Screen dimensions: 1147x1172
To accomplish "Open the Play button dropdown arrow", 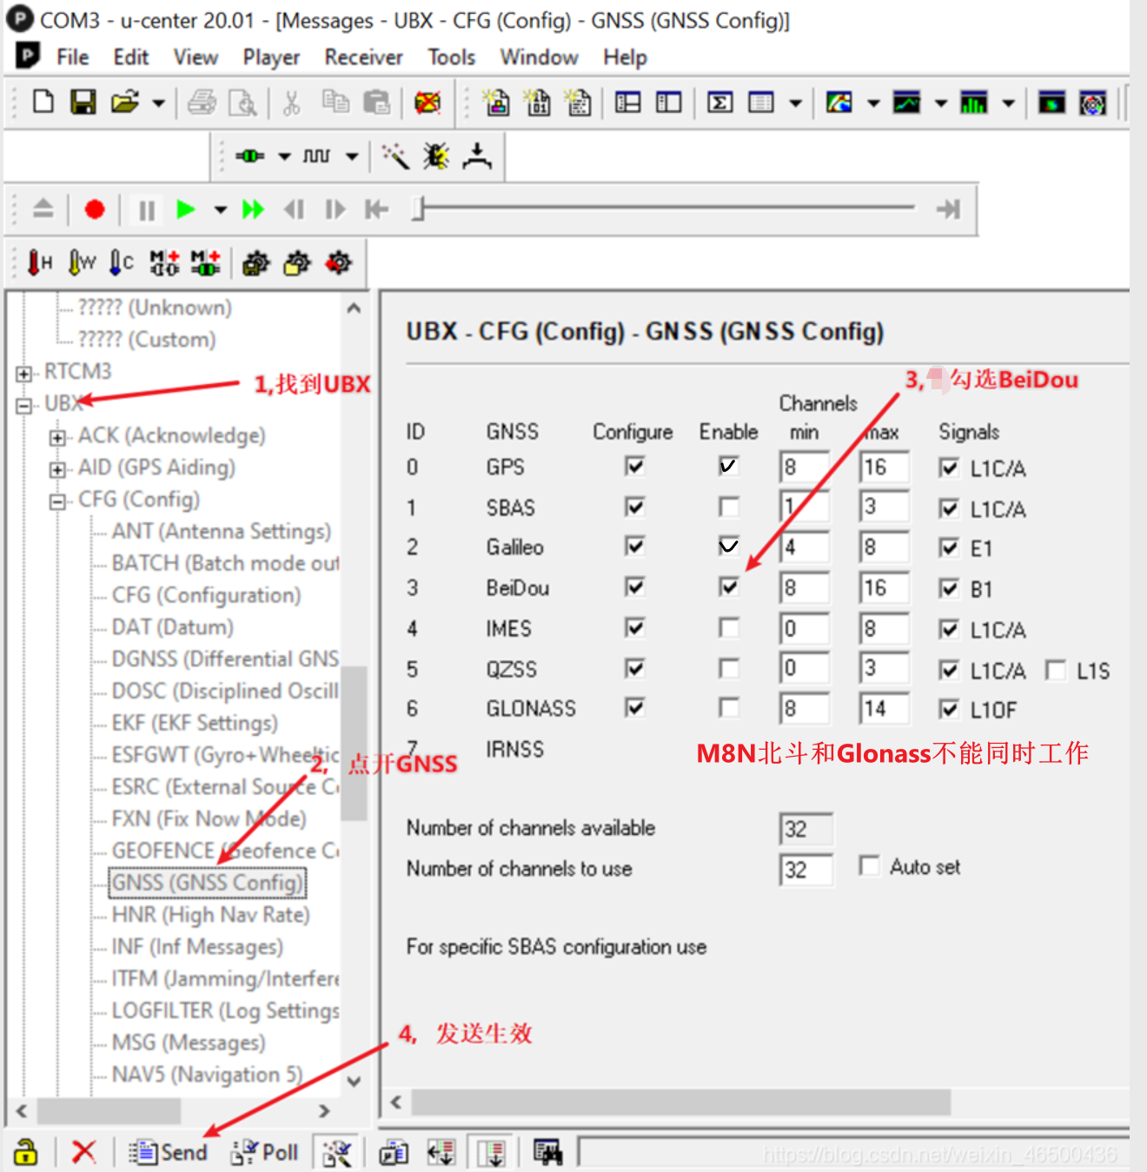I will [x=221, y=210].
